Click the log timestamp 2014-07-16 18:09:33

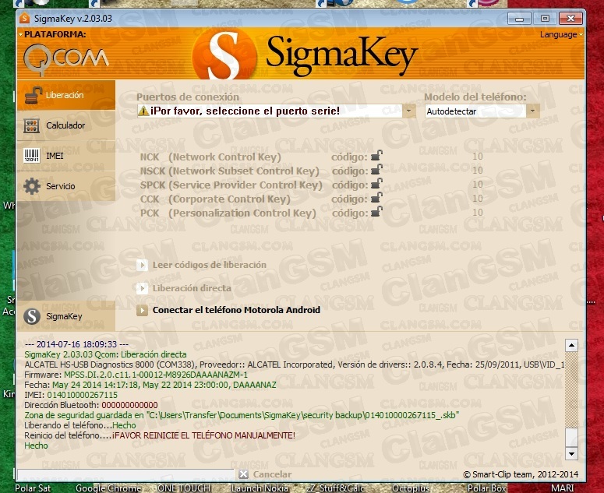click(76, 344)
